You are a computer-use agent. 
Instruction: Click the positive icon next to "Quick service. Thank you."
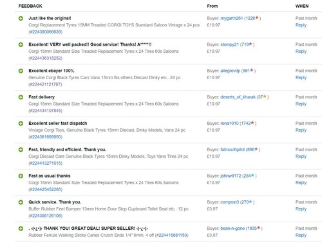point(21,202)
